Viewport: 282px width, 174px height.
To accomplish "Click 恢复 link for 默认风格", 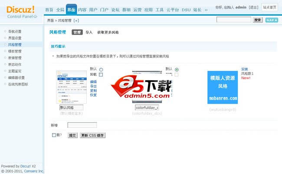I will [x=93, y=95].
